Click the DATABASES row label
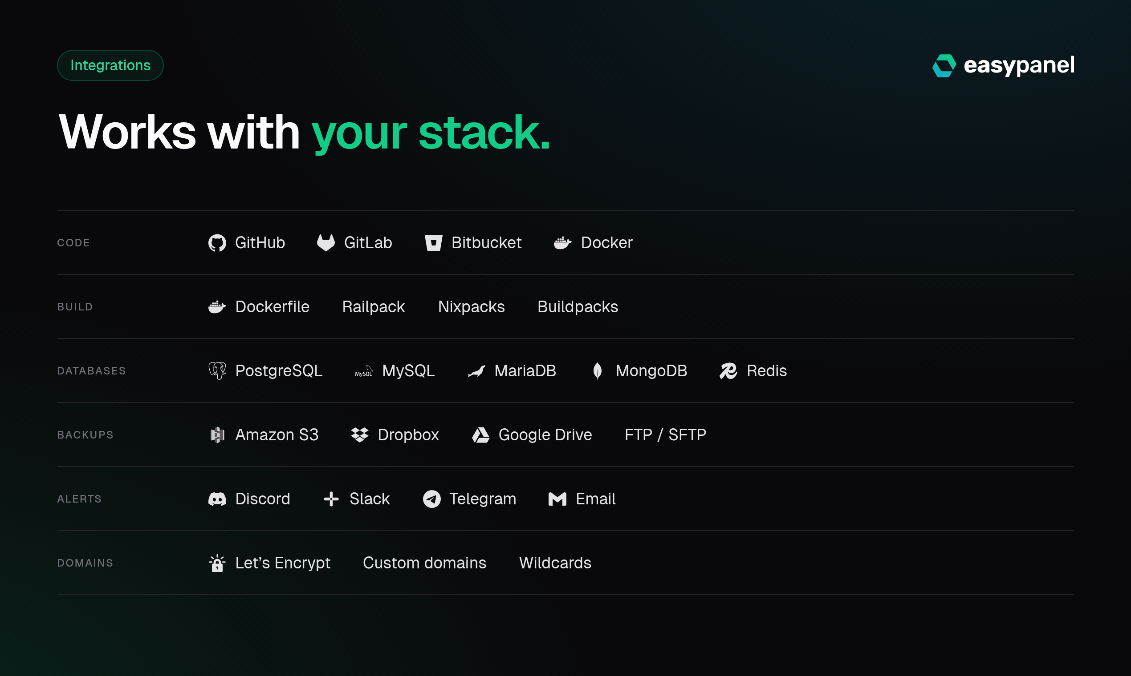Viewport: 1131px width, 676px height. coord(91,371)
